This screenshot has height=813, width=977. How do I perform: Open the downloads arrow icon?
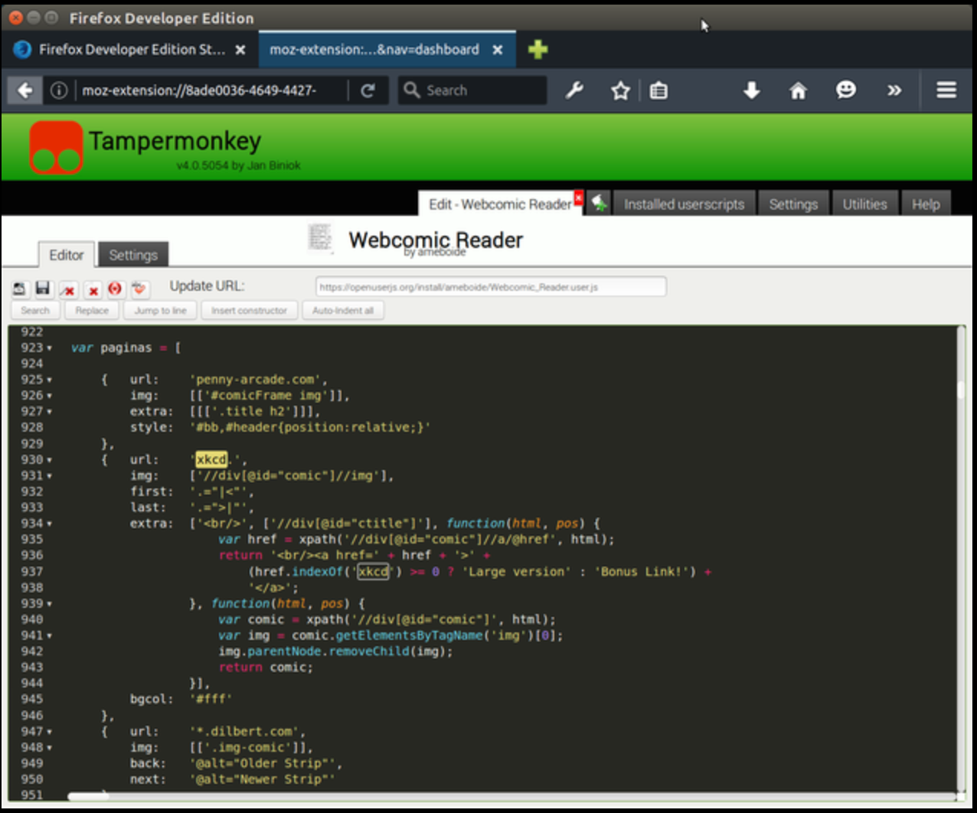[x=751, y=90]
